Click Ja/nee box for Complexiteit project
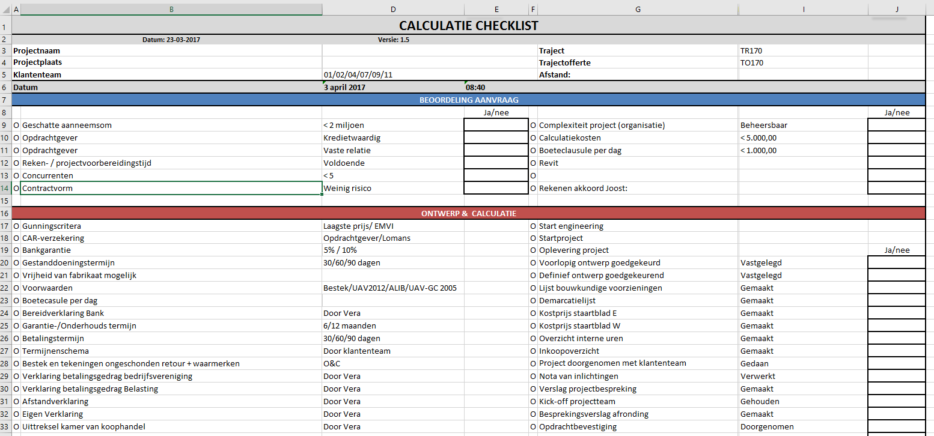934x436 pixels. pos(896,125)
